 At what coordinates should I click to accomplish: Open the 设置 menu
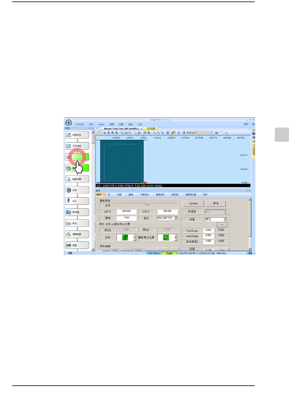pyautogui.click(x=121, y=124)
